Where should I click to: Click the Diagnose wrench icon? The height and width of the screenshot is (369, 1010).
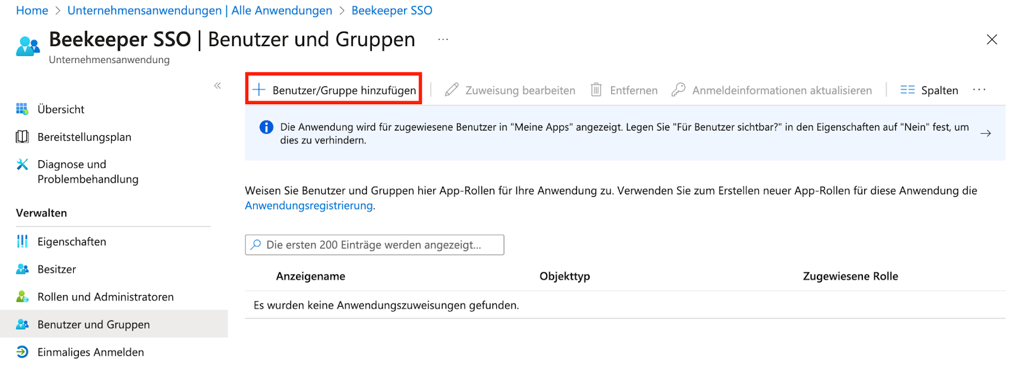coord(22,165)
